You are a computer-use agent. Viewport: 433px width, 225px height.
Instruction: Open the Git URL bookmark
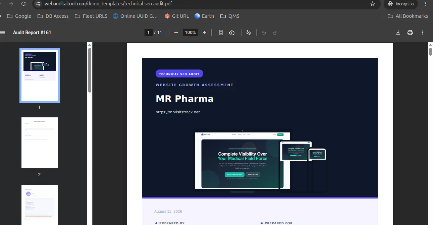click(177, 16)
